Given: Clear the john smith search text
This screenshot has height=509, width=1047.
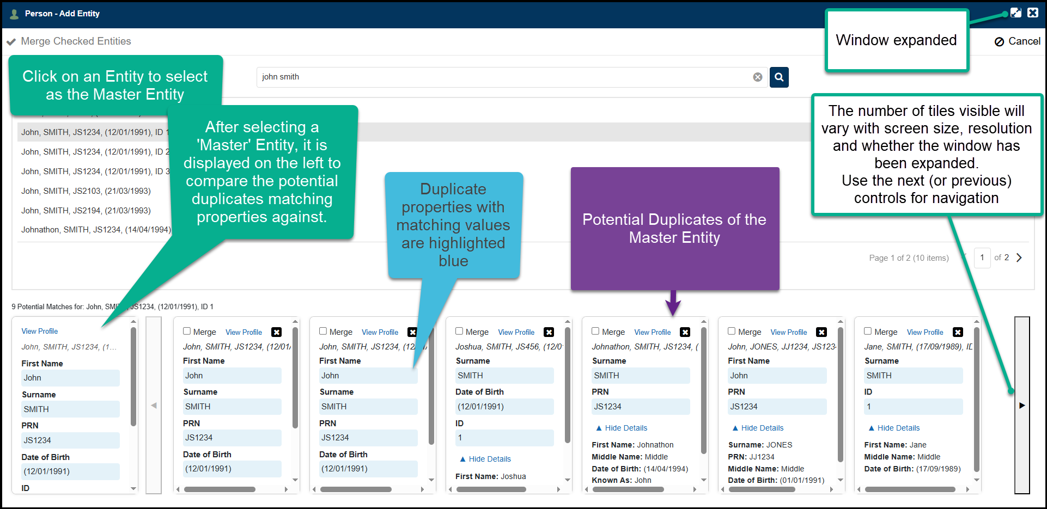Looking at the screenshot, I should coord(757,77).
